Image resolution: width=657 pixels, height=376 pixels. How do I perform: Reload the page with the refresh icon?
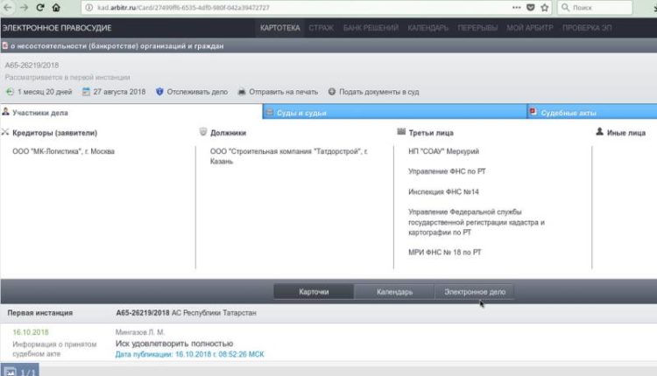(40, 8)
